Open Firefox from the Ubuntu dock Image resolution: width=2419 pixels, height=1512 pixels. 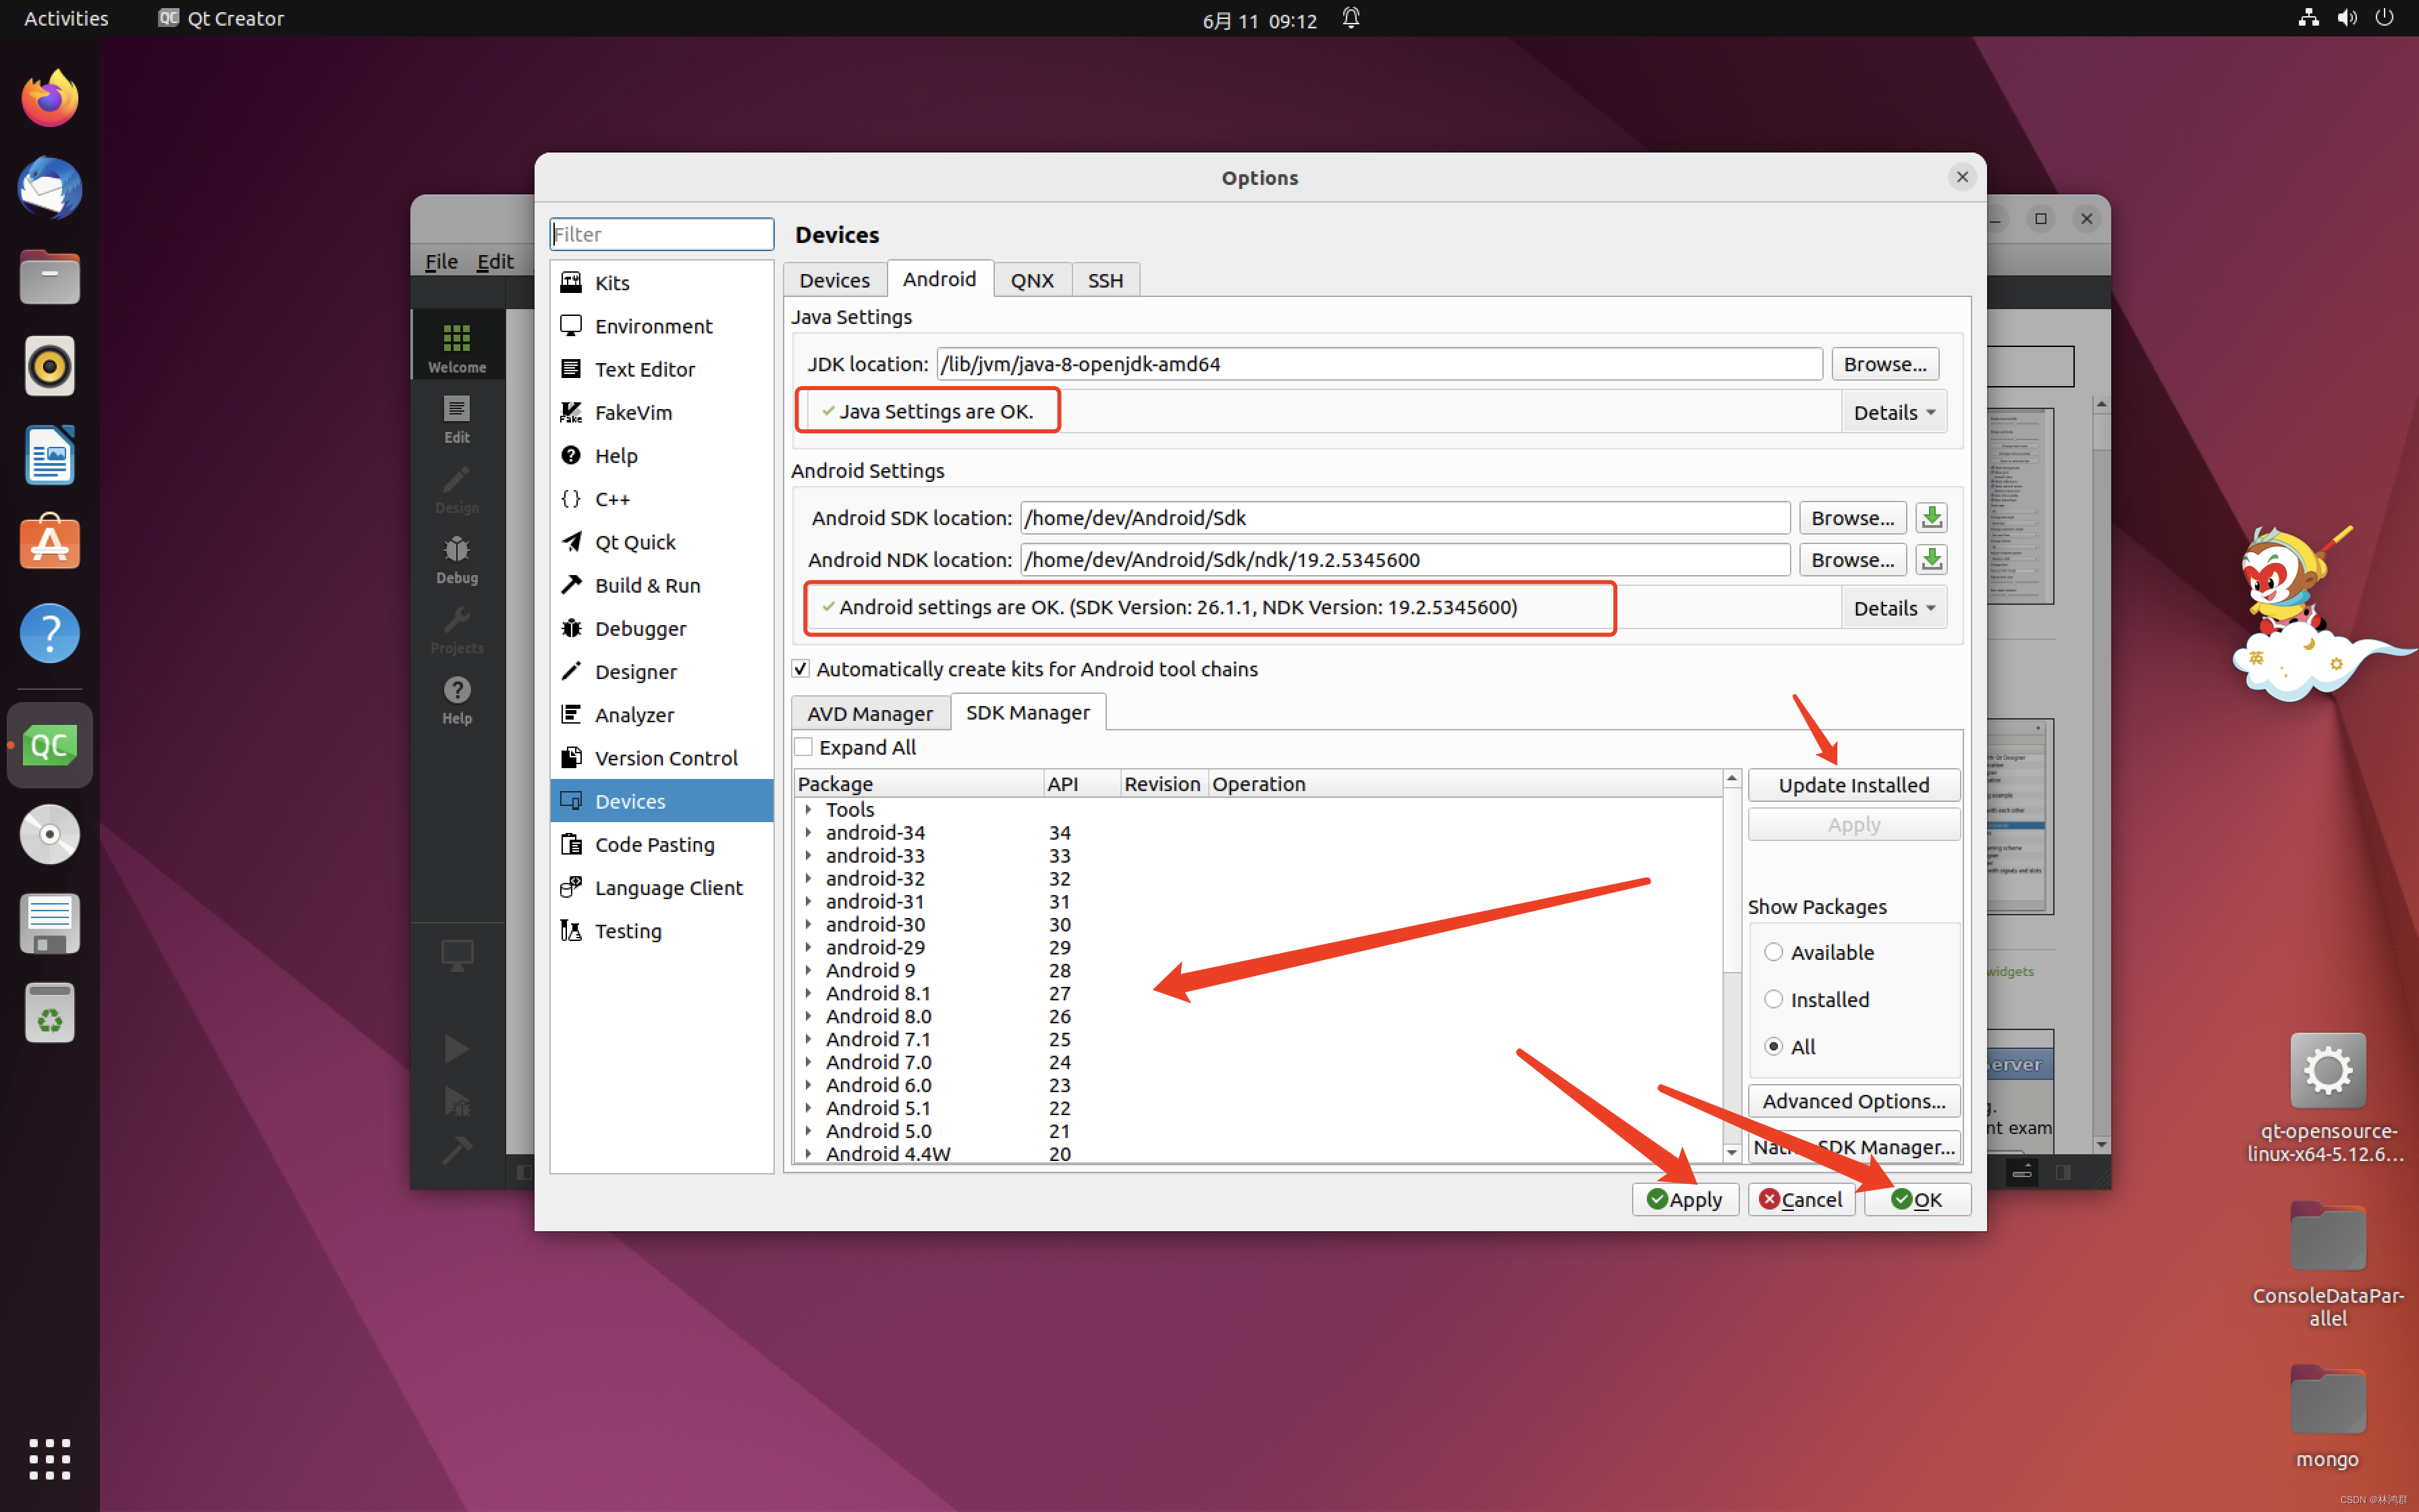click(x=49, y=99)
